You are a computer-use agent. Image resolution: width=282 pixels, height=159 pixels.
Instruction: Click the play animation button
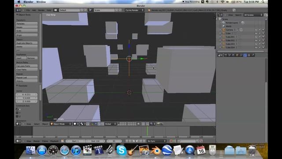[x=137, y=141]
